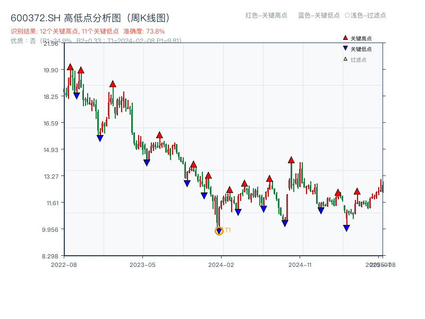Select the 浅色-过滤点 circle in the header
The image size is (425, 319).
pos(347,15)
